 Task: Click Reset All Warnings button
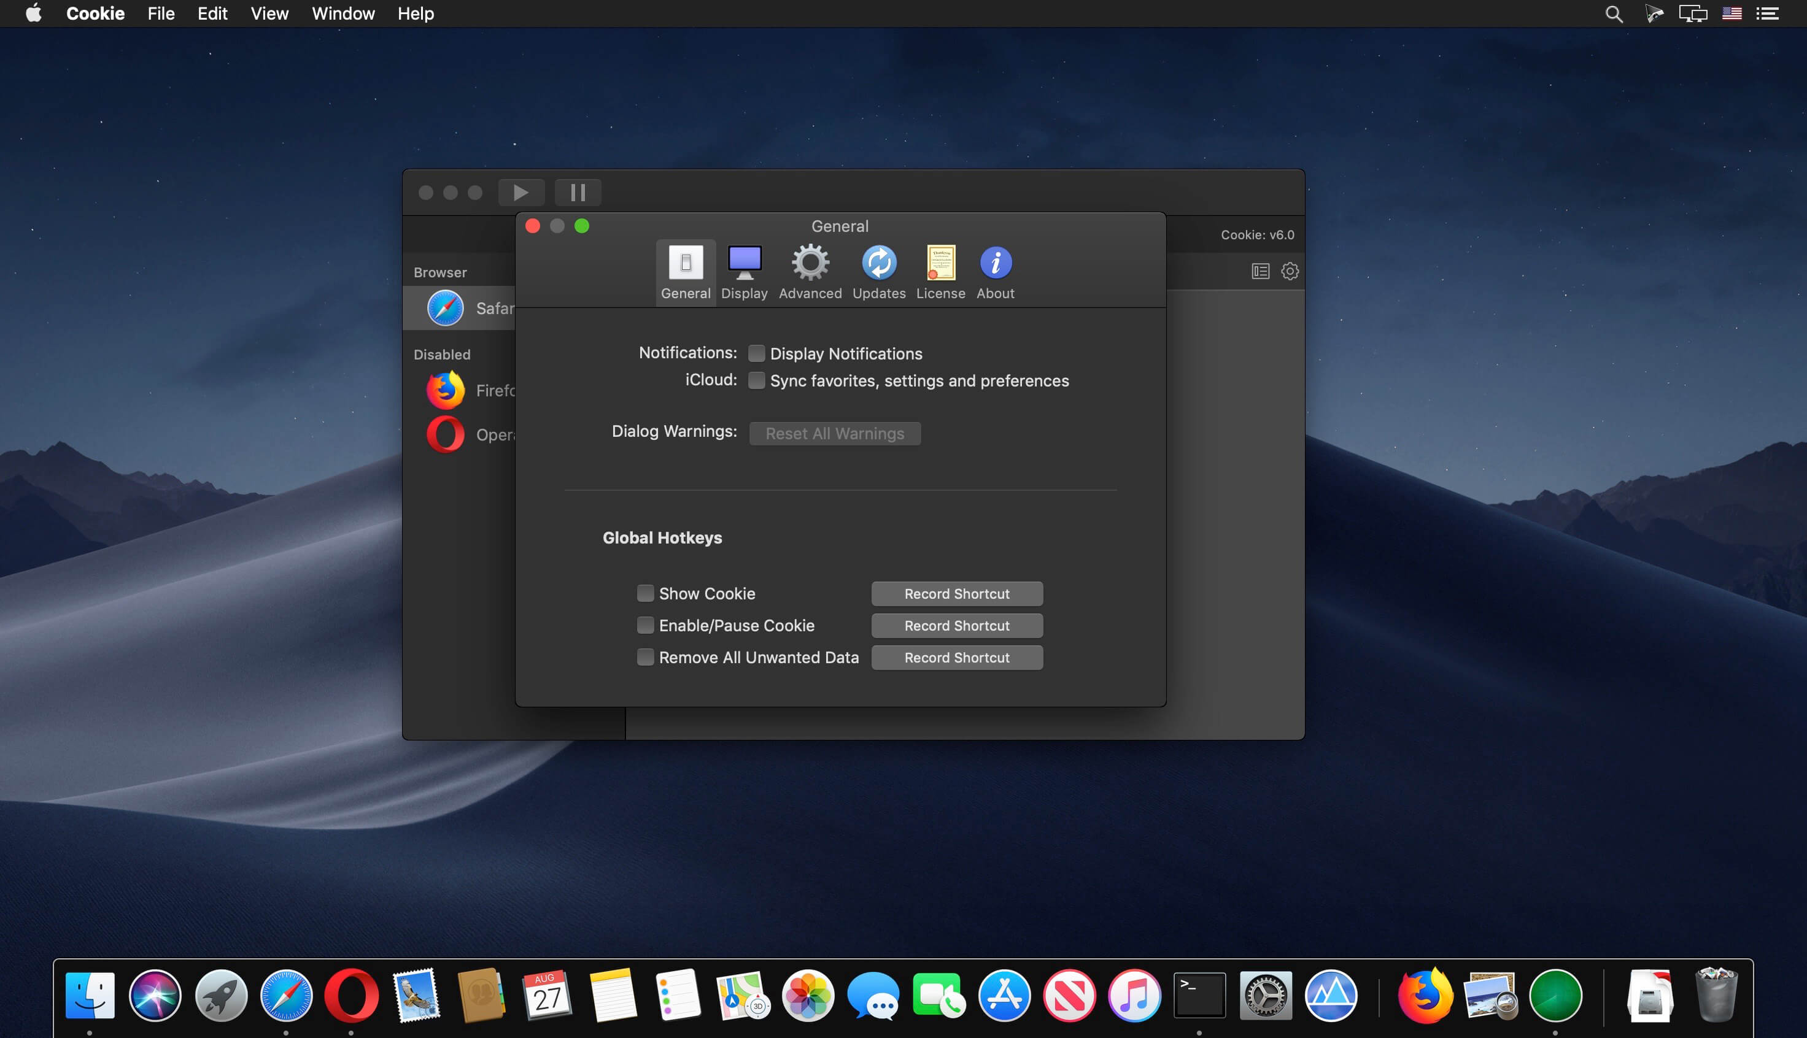click(x=834, y=434)
